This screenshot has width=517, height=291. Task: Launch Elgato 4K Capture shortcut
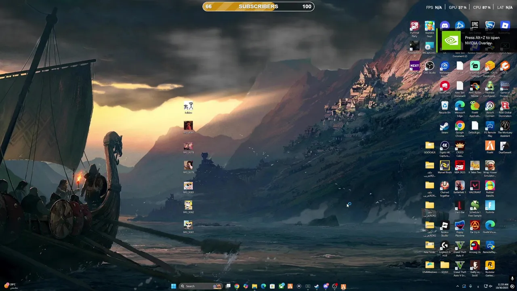(x=445, y=149)
